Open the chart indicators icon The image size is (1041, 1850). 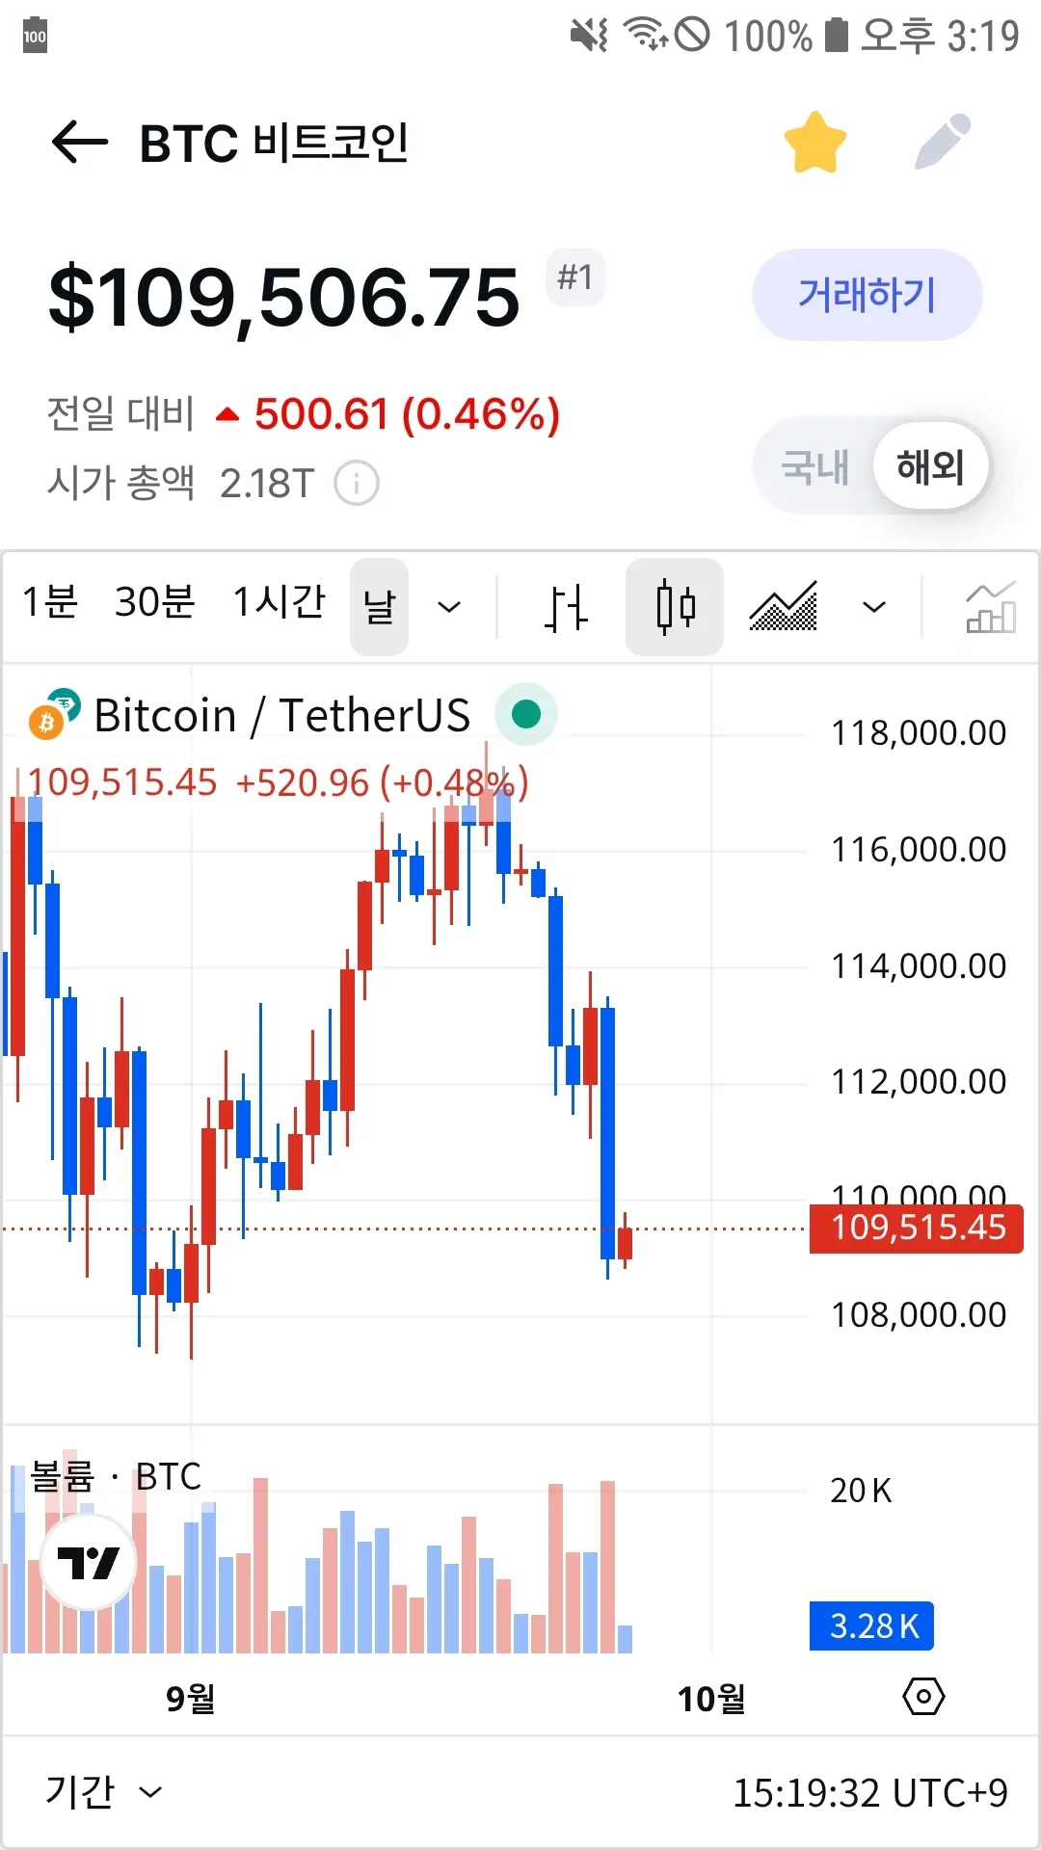pyautogui.click(x=990, y=607)
